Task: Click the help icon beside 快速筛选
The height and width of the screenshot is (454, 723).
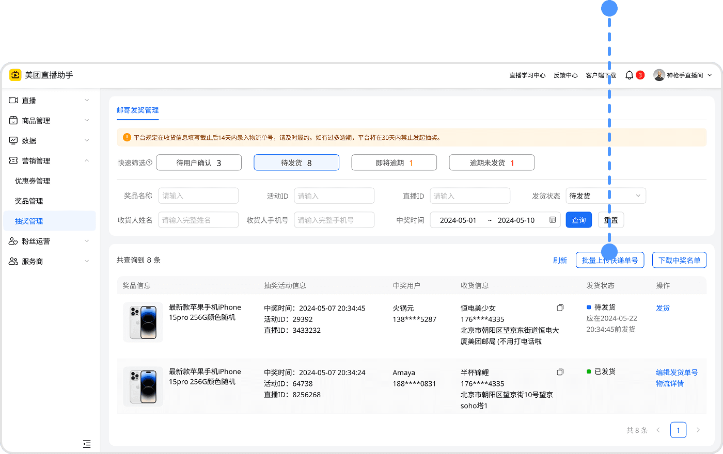Action: click(149, 163)
